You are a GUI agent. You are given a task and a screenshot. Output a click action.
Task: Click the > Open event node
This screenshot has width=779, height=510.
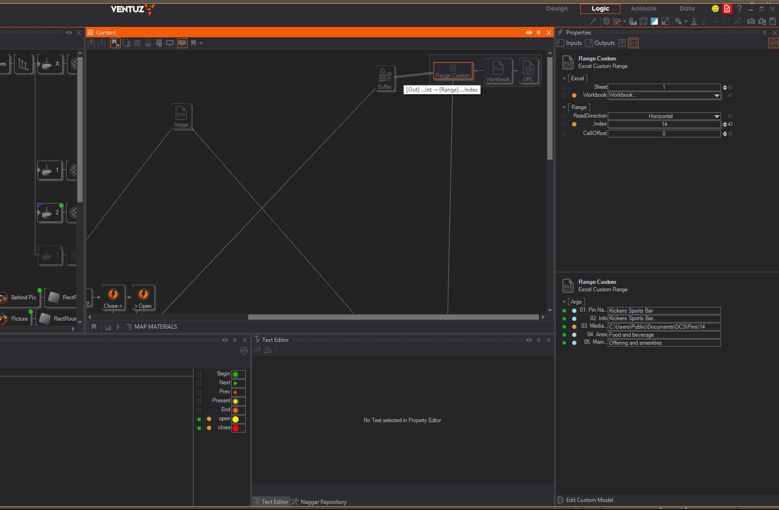tap(143, 297)
